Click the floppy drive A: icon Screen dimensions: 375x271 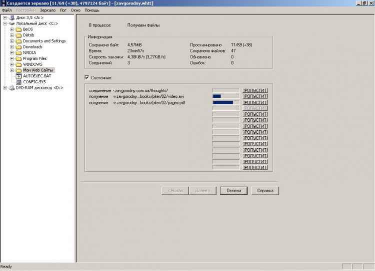[x=11, y=17]
